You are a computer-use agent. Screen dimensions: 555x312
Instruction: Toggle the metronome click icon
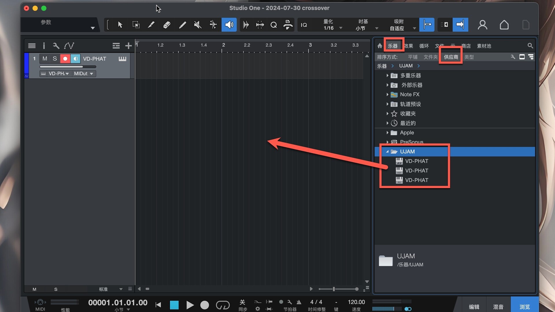[x=299, y=302]
